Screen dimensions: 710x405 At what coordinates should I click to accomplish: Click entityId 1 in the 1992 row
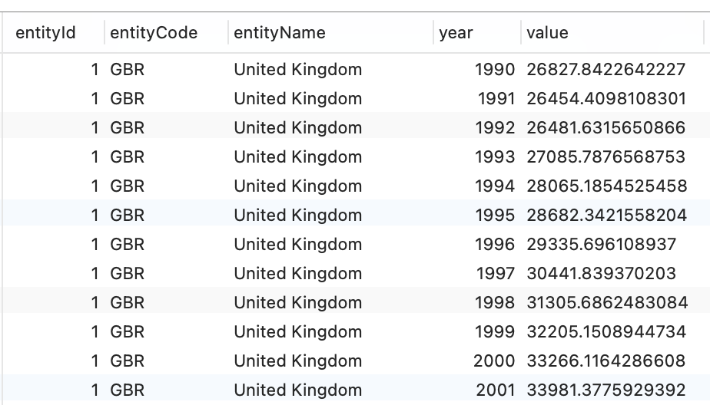coord(95,128)
